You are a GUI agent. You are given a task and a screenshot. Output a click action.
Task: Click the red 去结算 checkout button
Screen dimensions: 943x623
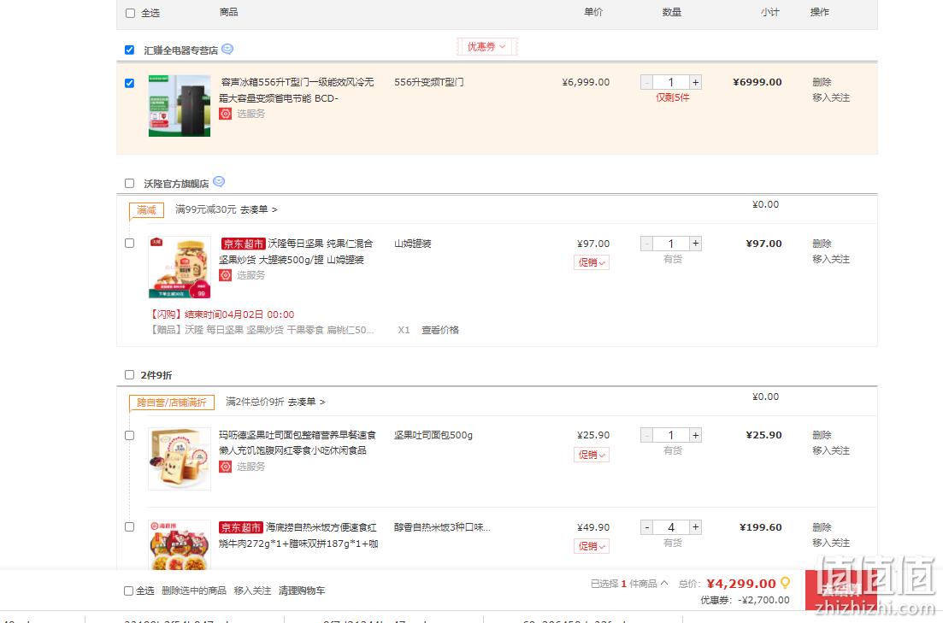[x=840, y=591]
